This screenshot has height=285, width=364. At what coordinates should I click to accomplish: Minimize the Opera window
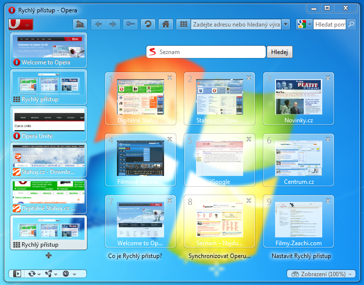coord(314,8)
